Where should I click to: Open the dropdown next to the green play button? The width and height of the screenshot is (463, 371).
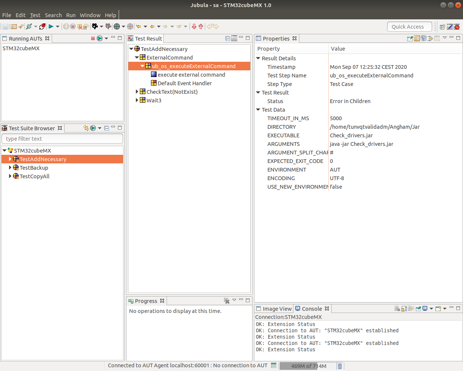click(58, 26)
